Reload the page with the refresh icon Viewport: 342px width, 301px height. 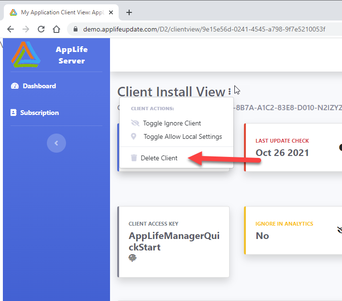41,29
